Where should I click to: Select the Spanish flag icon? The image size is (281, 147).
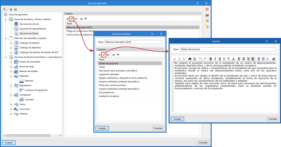coord(207,9)
